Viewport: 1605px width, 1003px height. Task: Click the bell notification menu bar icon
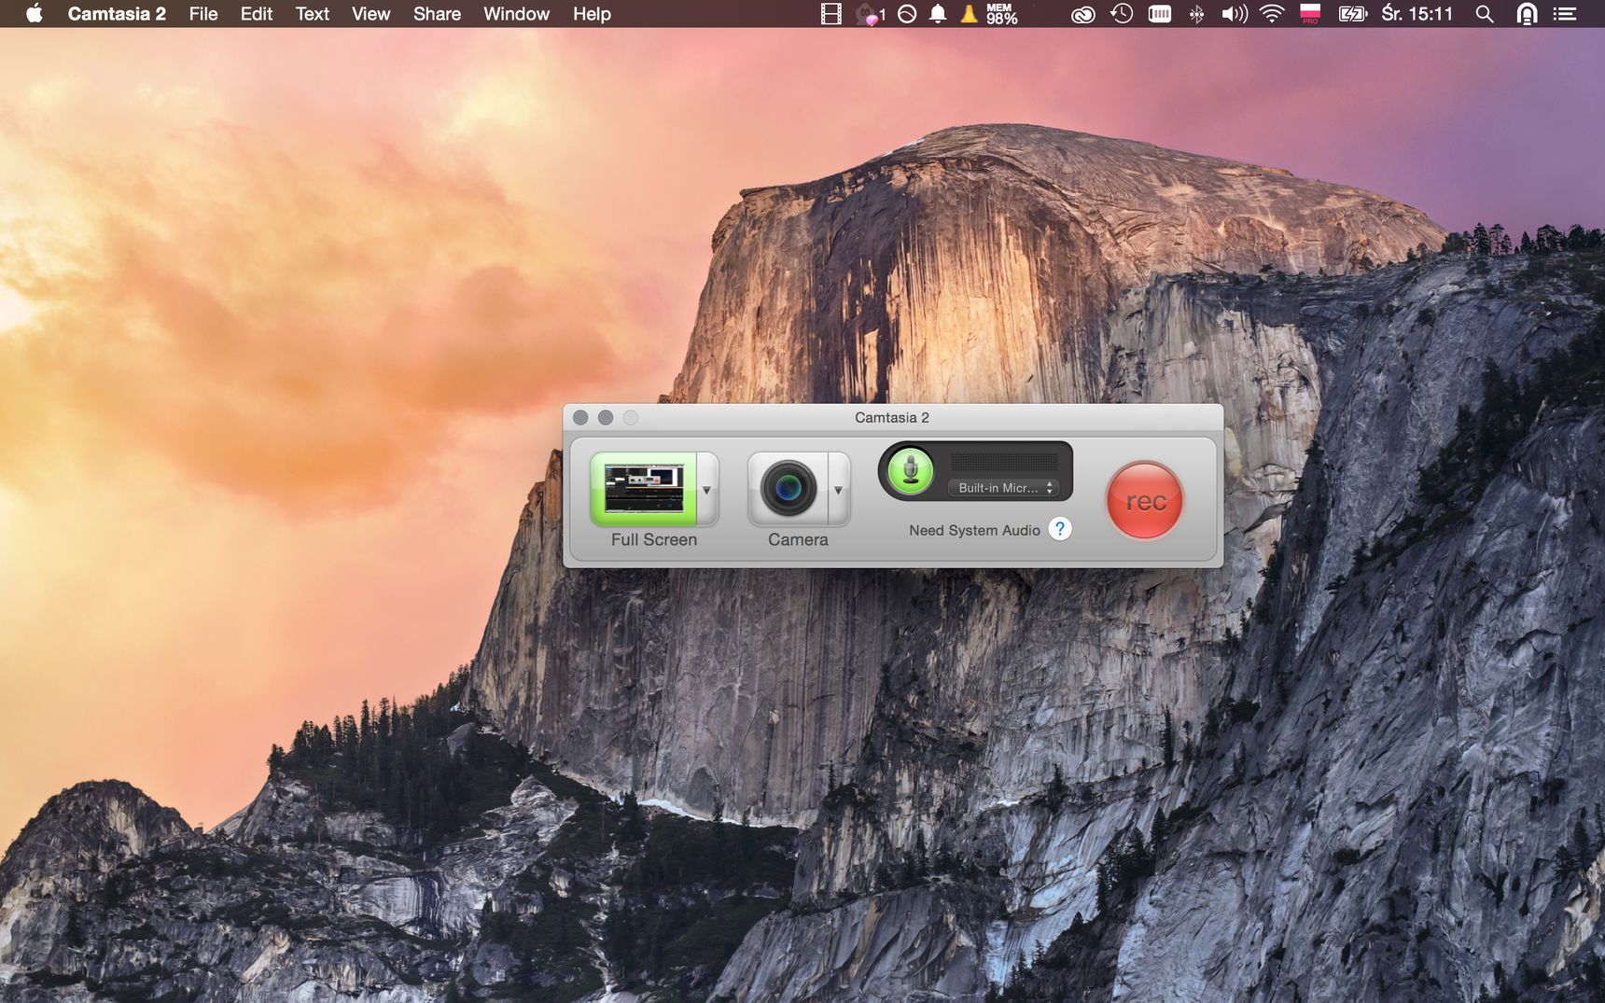[x=938, y=14]
